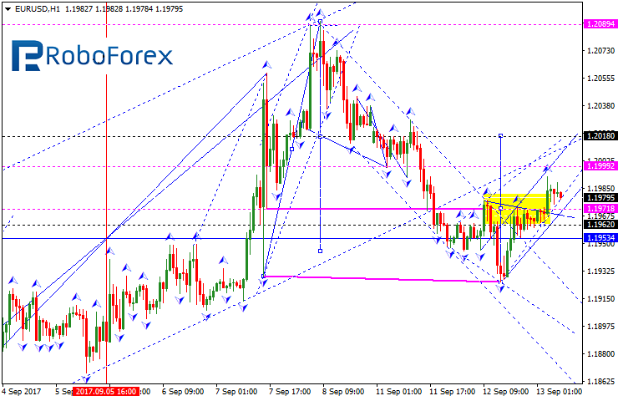Click the 1.18625 price scale value
The width and height of the screenshot is (618, 401).
(600, 382)
